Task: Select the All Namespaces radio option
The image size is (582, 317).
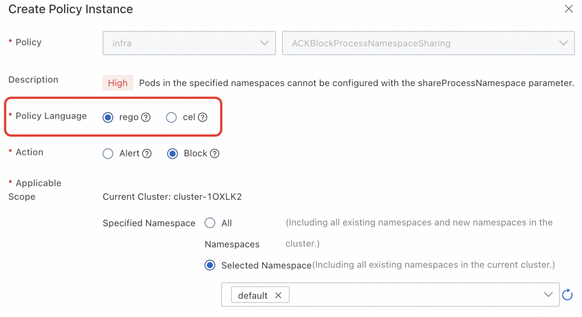Action: [x=210, y=223]
